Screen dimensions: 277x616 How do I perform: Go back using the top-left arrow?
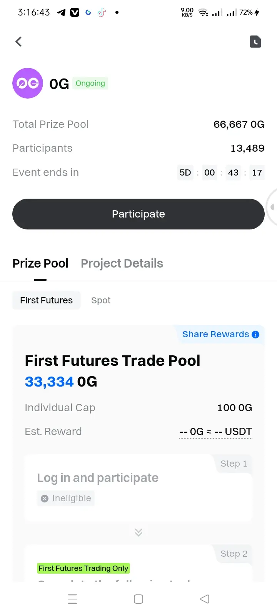coord(18,42)
